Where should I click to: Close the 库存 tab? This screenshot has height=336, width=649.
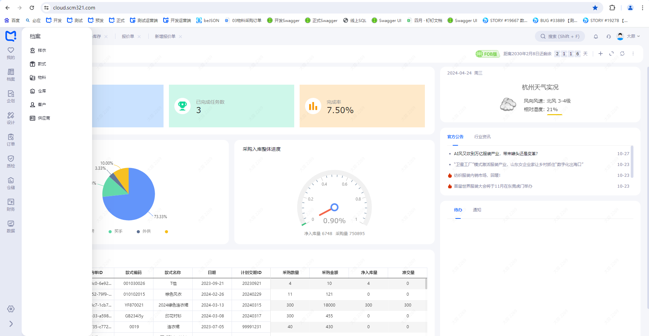click(106, 37)
